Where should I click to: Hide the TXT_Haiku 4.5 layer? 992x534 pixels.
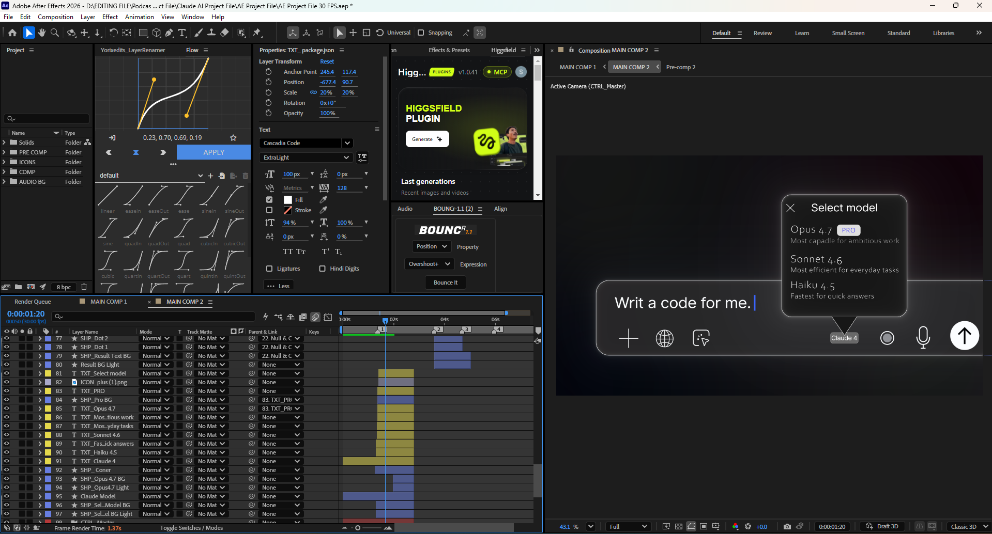pyautogui.click(x=7, y=452)
